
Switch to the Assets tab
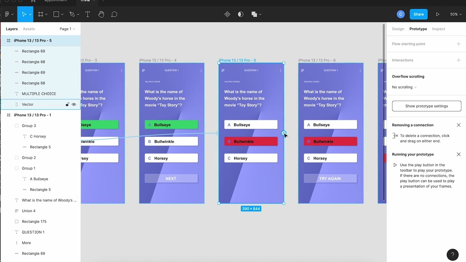(x=29, y=29)
